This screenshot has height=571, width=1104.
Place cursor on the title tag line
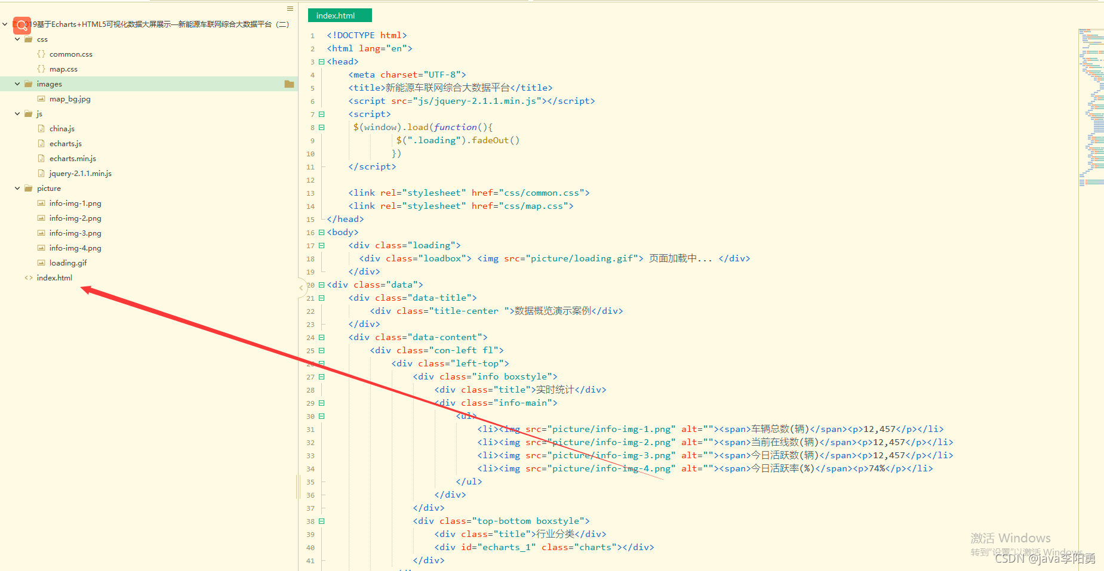pyautogui.click(x=450, y=88)
